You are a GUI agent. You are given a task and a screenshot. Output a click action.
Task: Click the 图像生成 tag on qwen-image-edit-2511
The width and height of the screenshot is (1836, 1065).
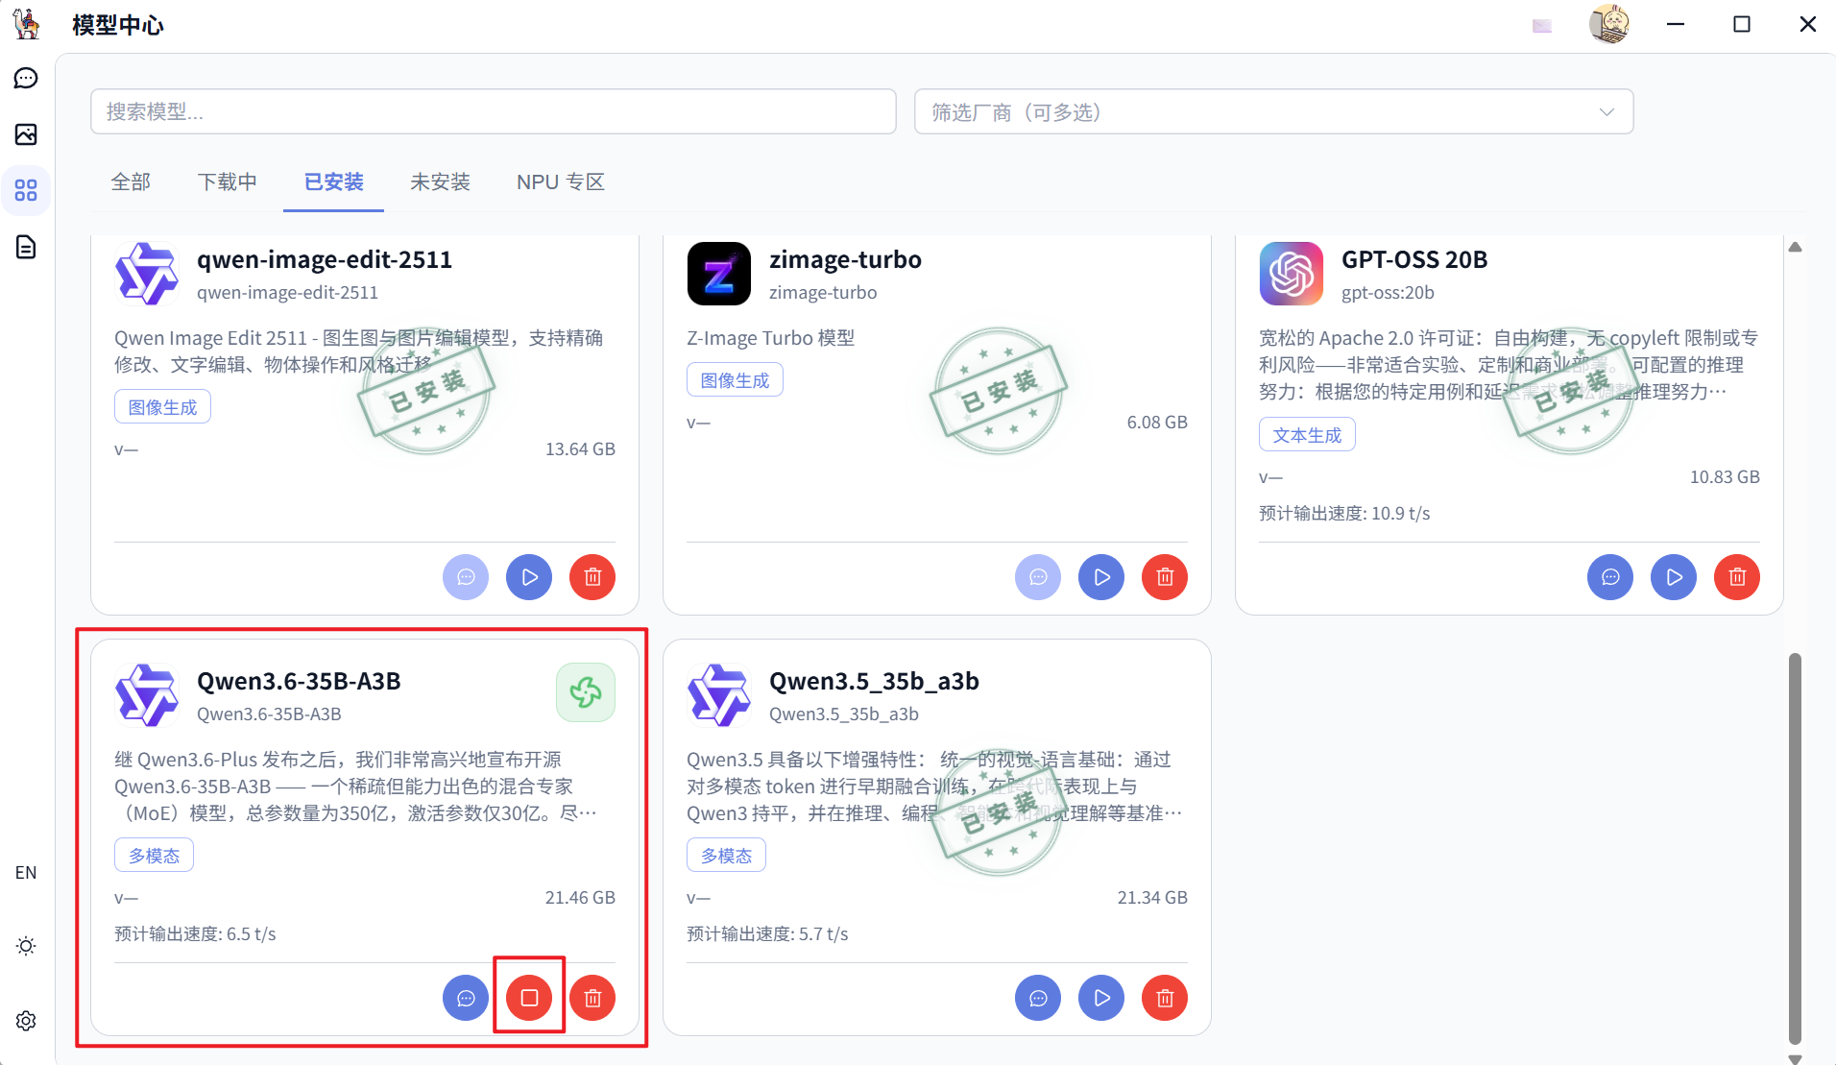[x=162, y=407]
